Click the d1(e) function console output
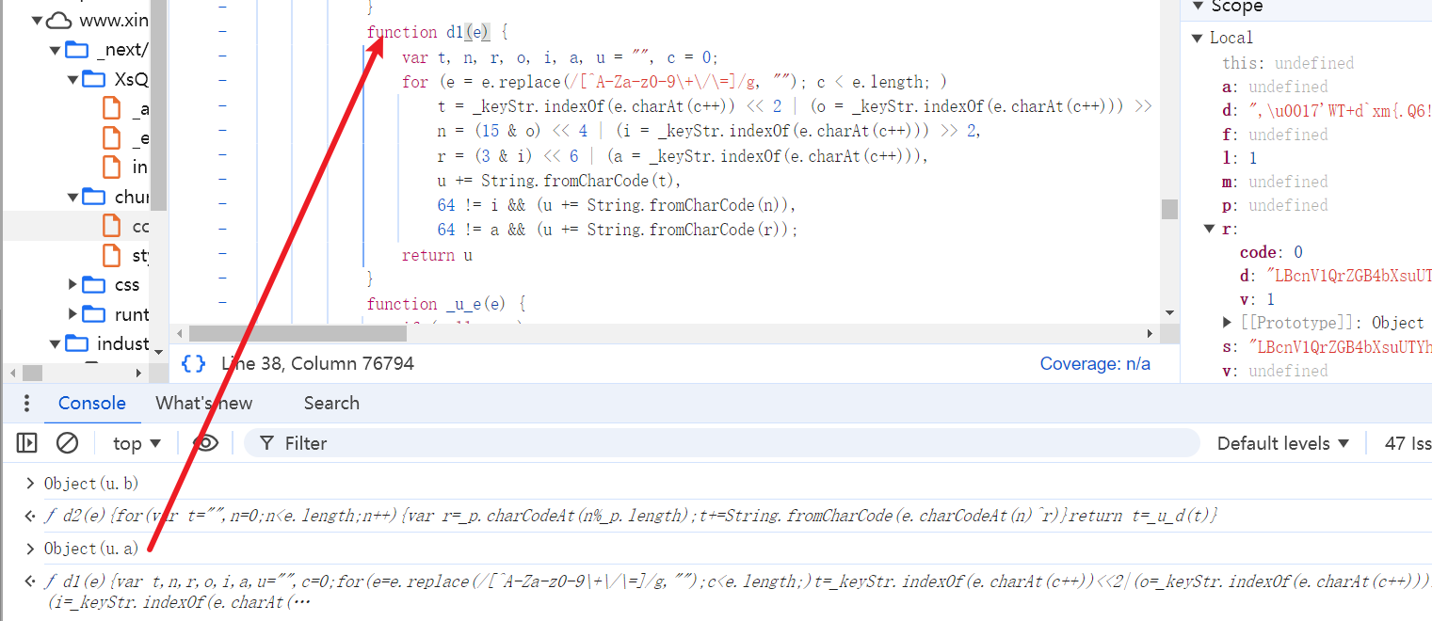 (x=737, y=591)
